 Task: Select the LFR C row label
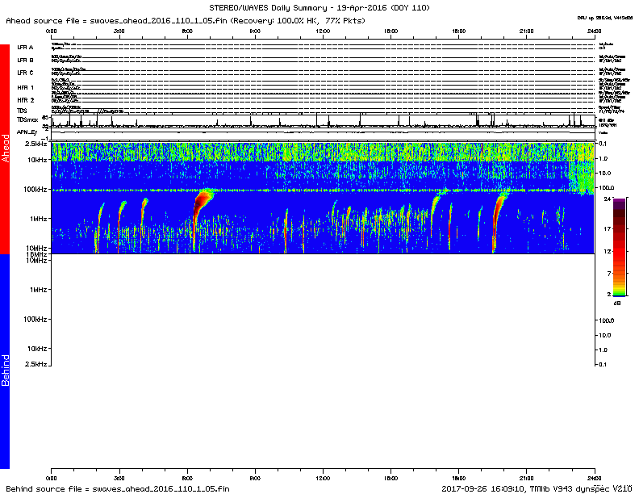coord(26,73)
